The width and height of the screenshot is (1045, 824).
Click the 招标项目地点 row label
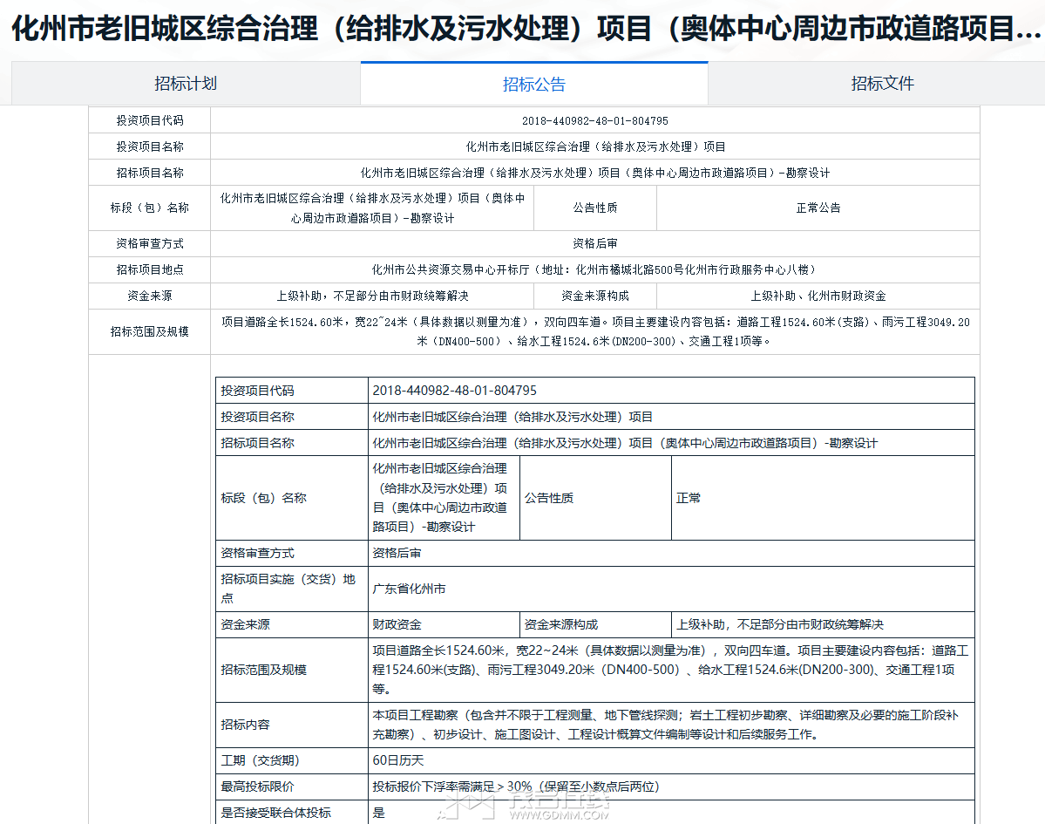[150, 269]
